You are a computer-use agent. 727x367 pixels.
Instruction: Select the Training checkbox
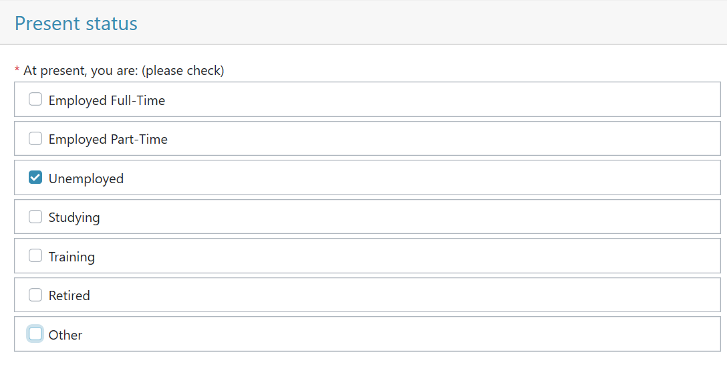point(35,255)
